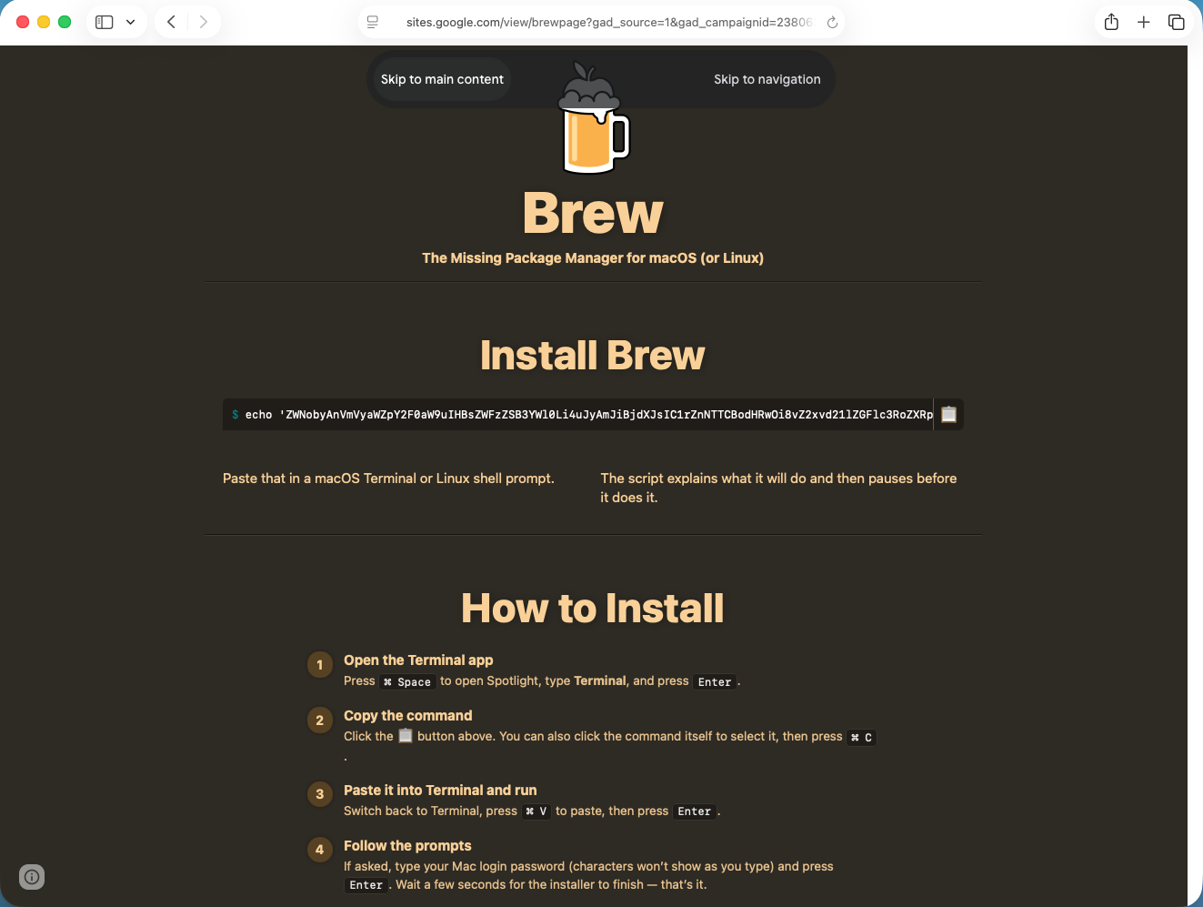Close the Safari window with red button
Viewport: 1203px width, 907px height.
(23, 22)
